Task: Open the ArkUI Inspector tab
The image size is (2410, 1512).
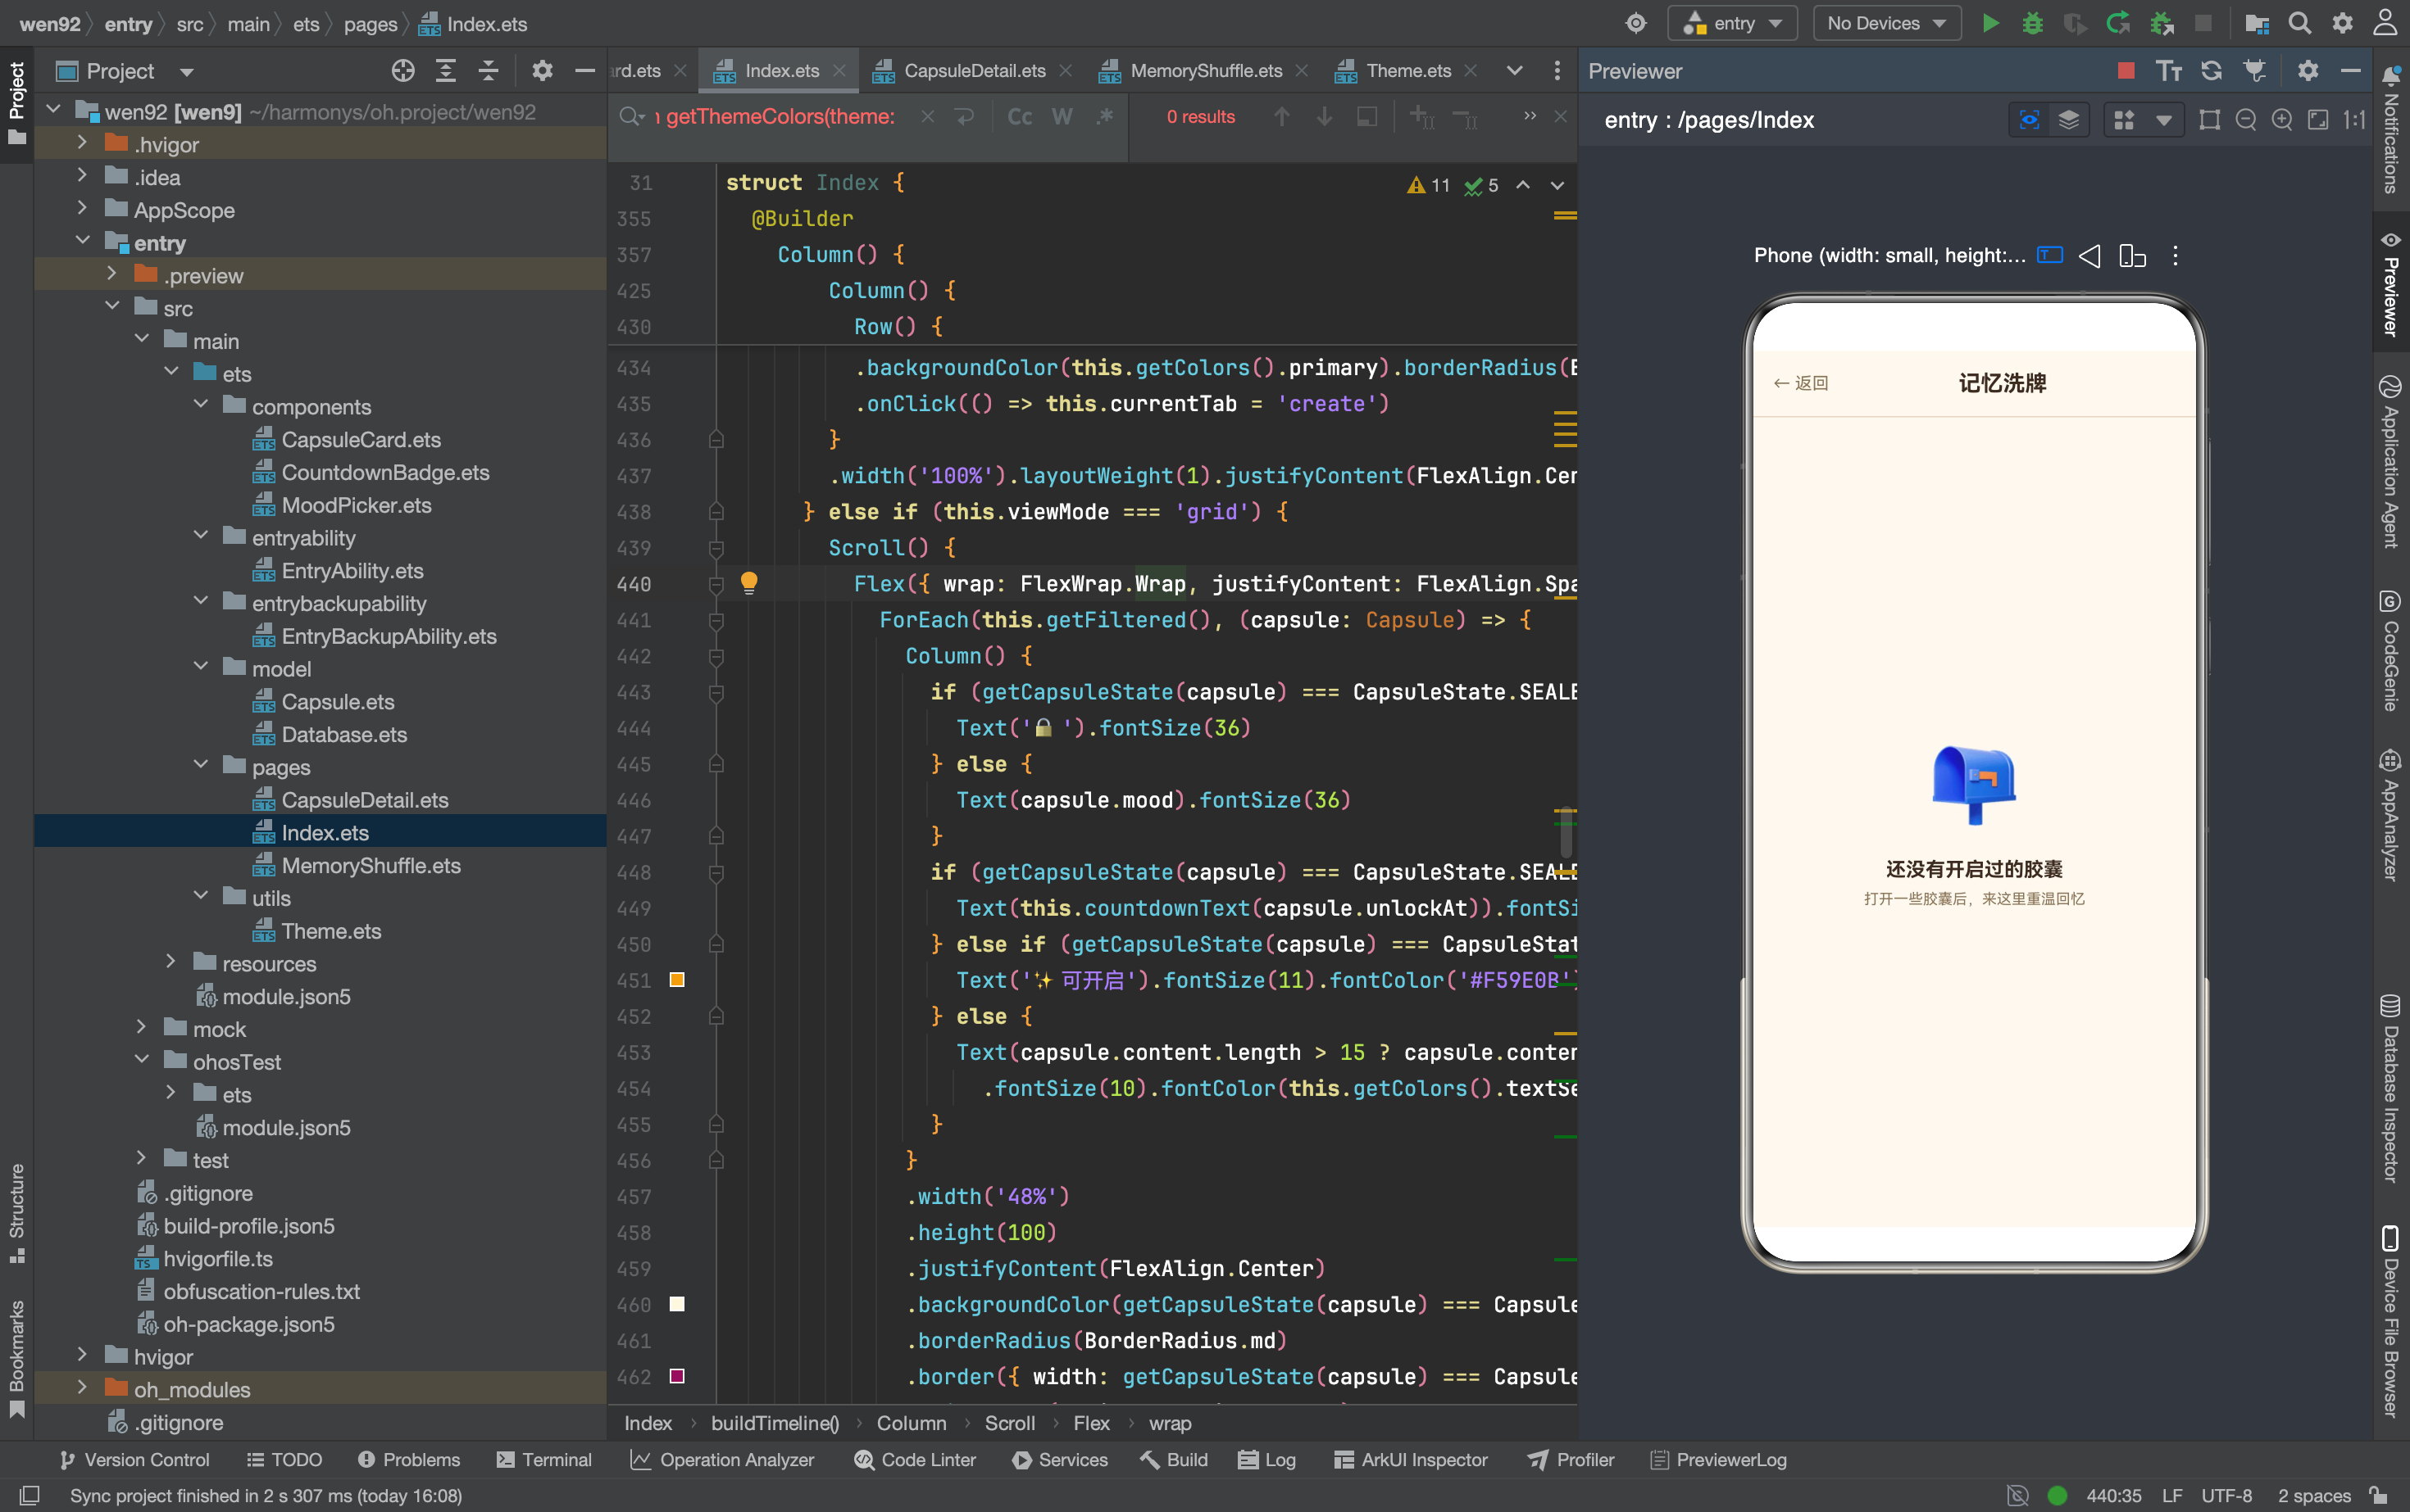Action: click(1412, 1460)
